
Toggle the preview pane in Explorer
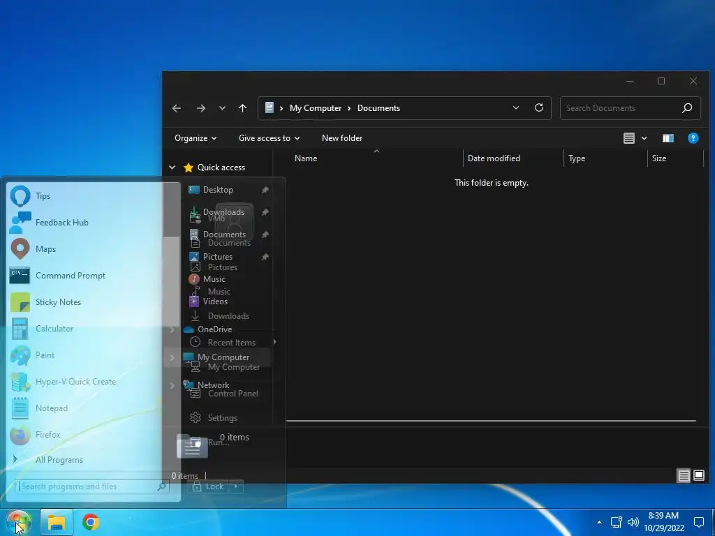(668, 138)
